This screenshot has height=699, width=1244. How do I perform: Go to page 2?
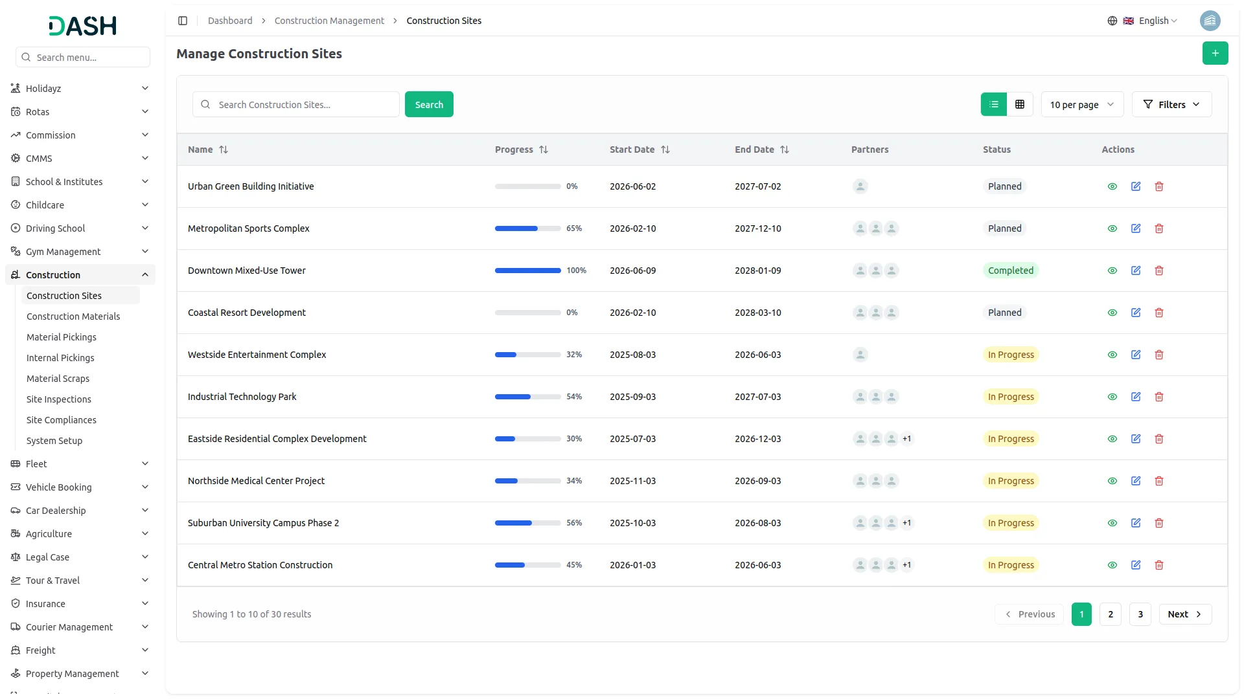1111,614
